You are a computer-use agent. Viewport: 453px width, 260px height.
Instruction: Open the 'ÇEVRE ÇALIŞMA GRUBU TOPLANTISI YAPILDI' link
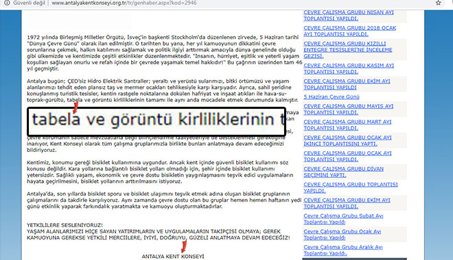(351, 187)
